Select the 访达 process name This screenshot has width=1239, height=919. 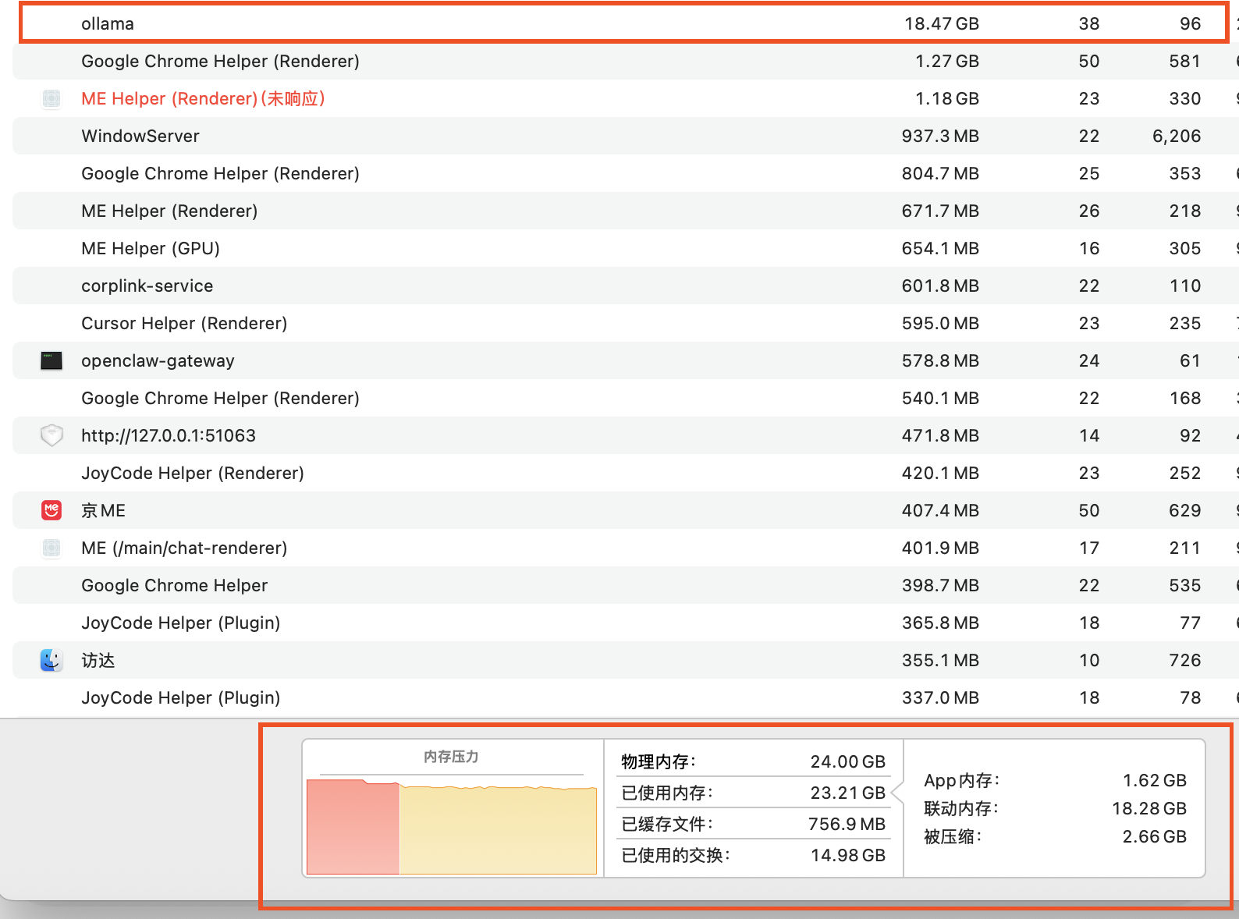pos(98,660)
